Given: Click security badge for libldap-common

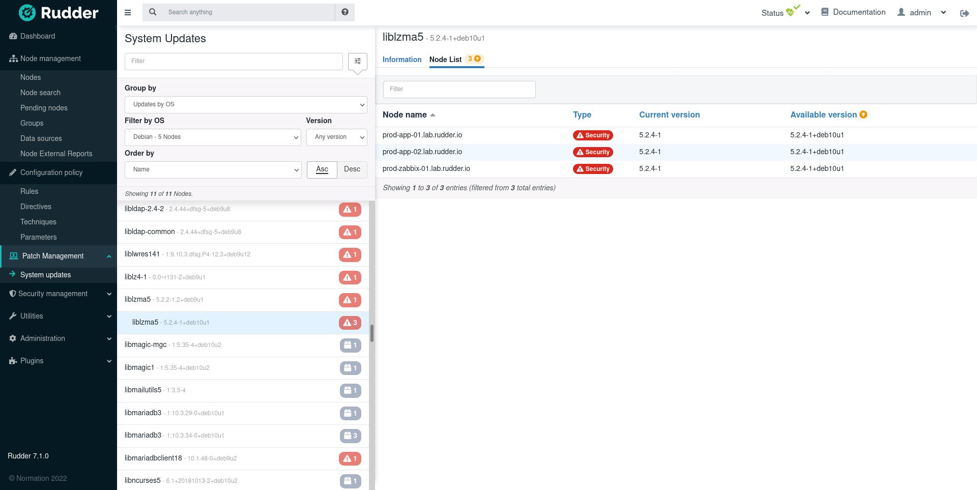Looking at the screenshot, I should click(x=350, y=232).
